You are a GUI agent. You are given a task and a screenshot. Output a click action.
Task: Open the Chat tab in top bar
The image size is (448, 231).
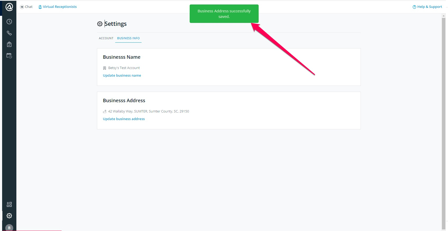26,7
